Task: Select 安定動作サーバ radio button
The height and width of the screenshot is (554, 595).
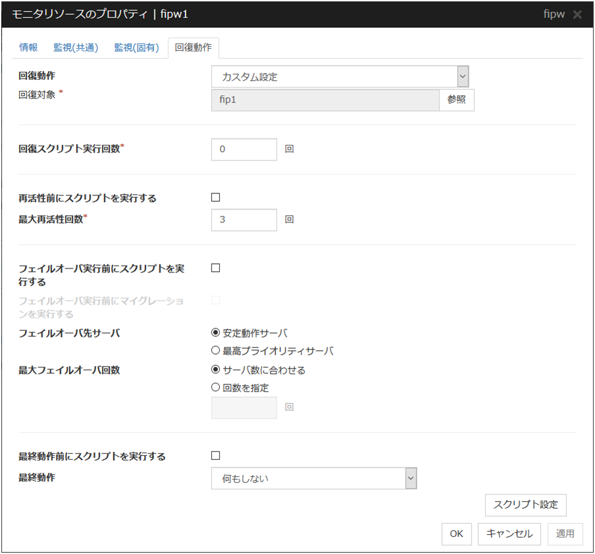Action: [215, 333]
